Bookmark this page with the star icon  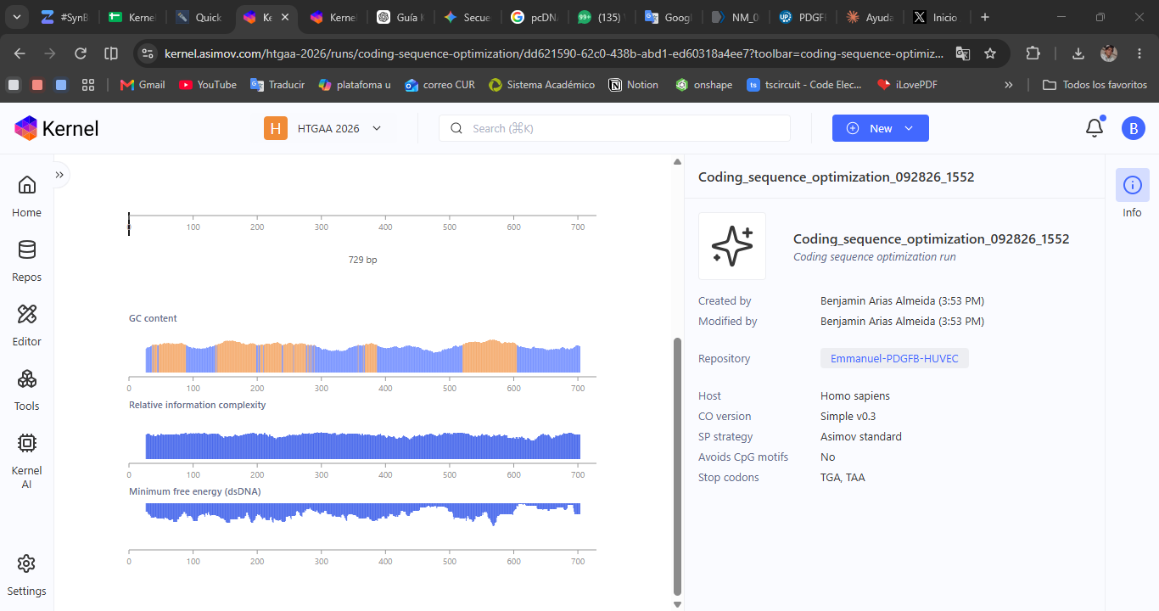pyautogui.click(x=990, y=53)
